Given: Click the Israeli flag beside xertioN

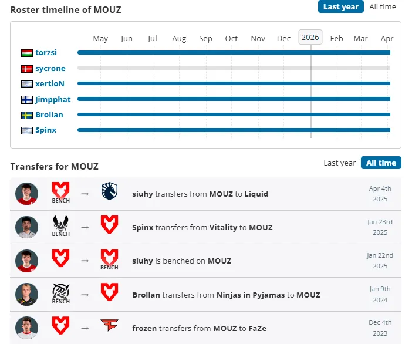Looking at the screenshot, I should coord(27,84).
